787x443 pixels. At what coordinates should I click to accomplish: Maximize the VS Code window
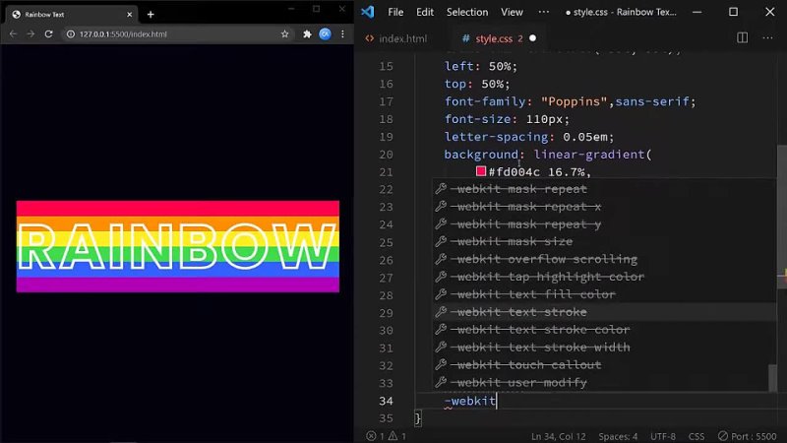733,12
